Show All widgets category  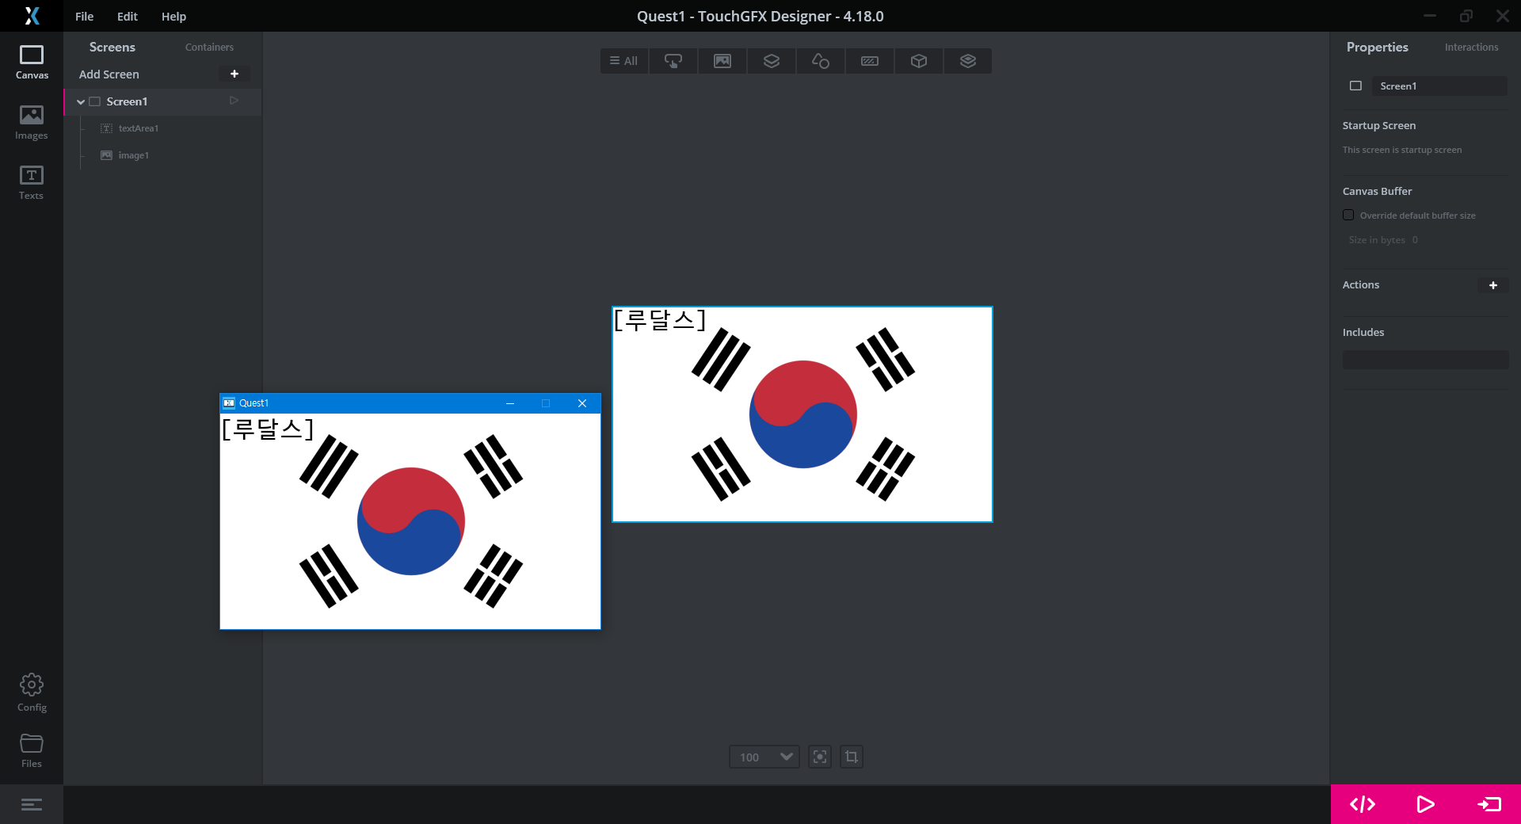pos(624,61)
